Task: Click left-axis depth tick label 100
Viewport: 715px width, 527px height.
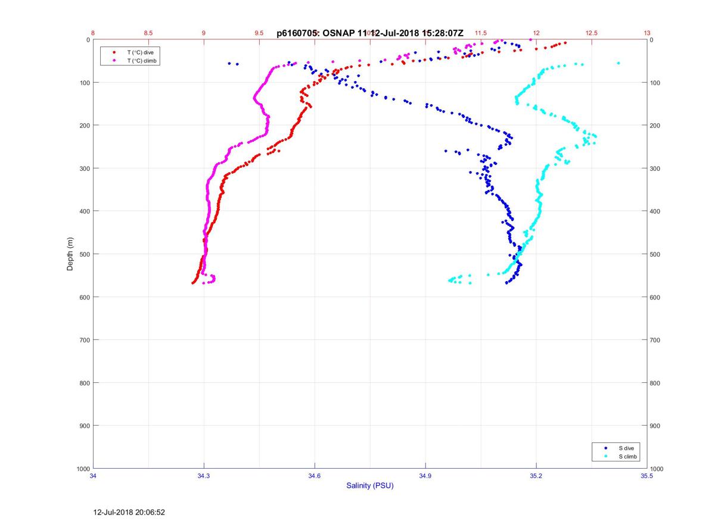Action: [x=85, y=82]
